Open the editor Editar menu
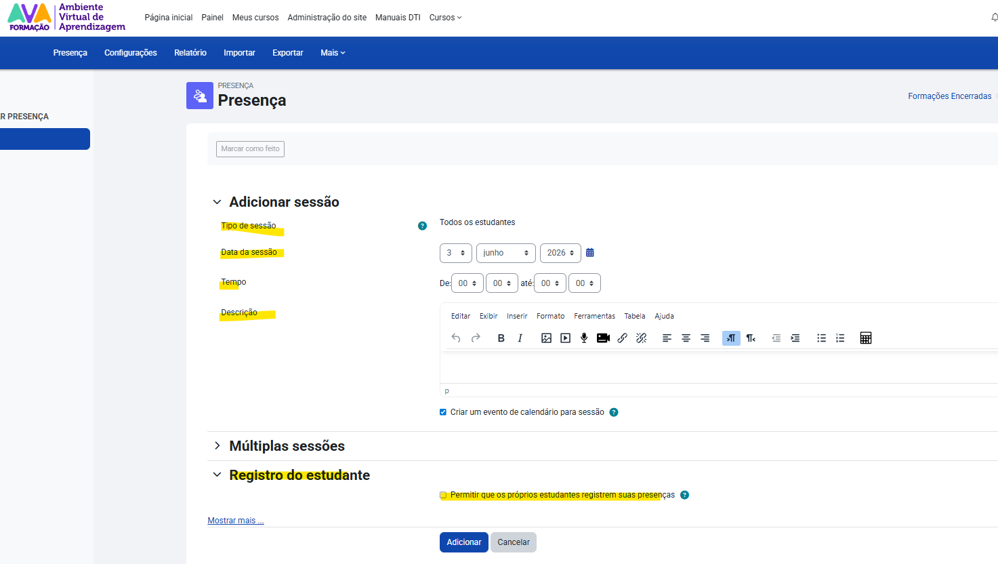Screen dimensions: 998x564 click(461, 316)
